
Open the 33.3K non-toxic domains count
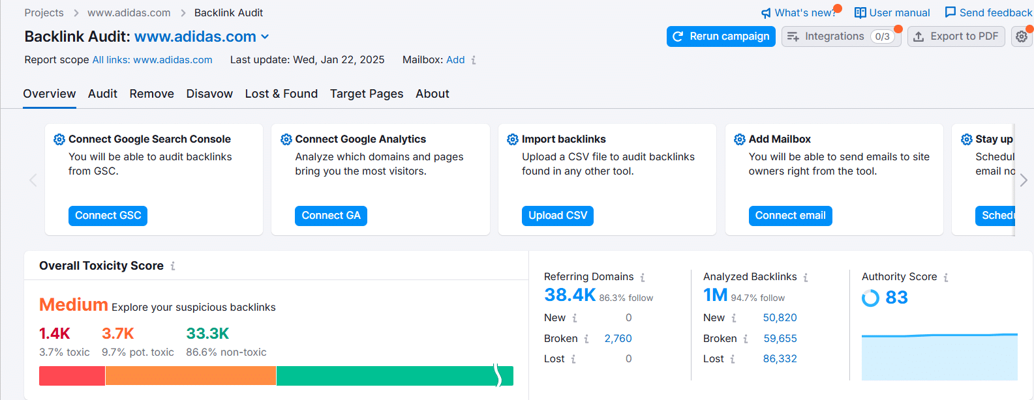click(x=207, y=334)
